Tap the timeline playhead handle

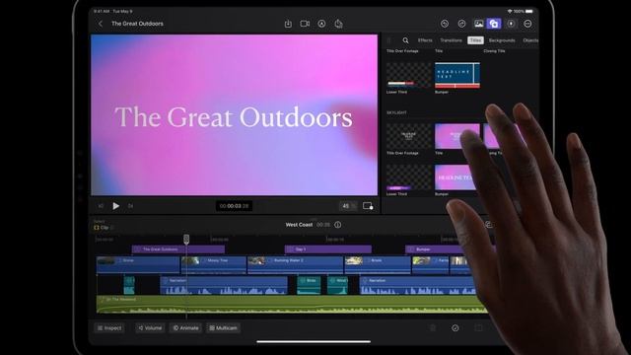[186, 239]
